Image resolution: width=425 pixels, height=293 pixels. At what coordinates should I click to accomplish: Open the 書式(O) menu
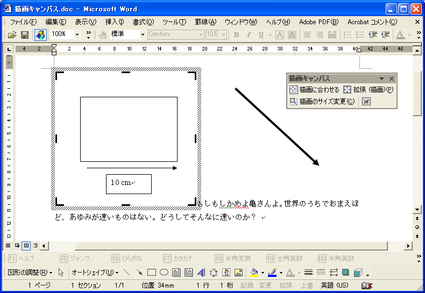coord(144,22)
